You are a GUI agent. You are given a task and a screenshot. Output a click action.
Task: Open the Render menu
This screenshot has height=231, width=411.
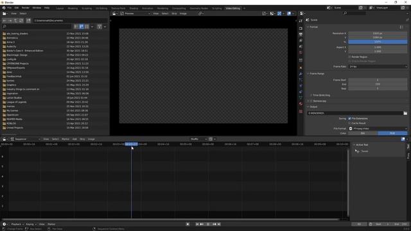(26, 8)
